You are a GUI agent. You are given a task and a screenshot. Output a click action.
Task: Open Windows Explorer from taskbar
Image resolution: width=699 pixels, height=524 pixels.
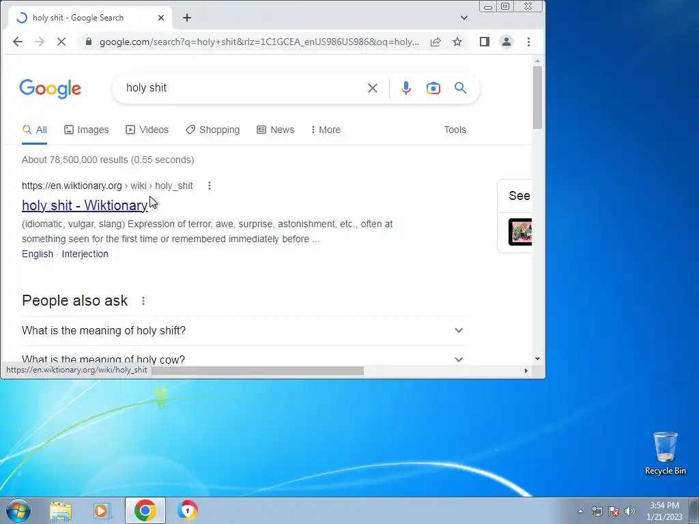click(61, 510)
